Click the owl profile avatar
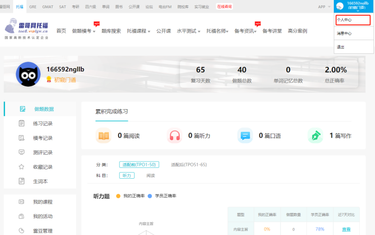 [28, 74]
